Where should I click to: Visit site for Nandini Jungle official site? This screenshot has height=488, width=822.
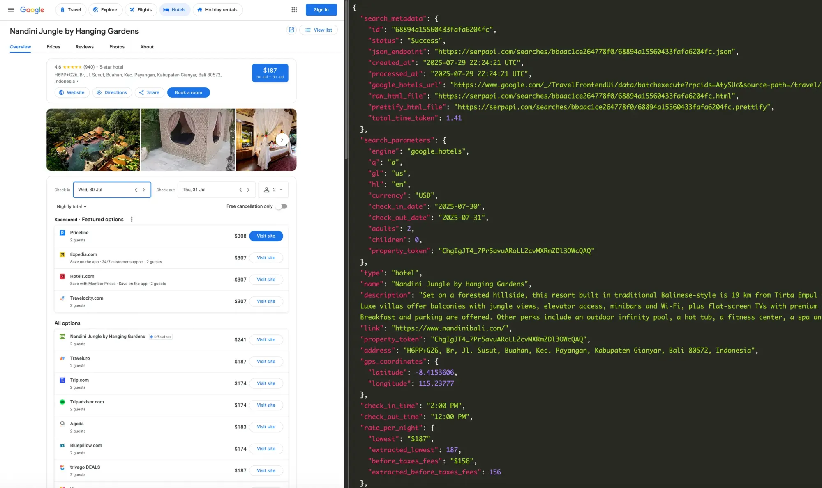pyautogui.click(x=266, y=340)
